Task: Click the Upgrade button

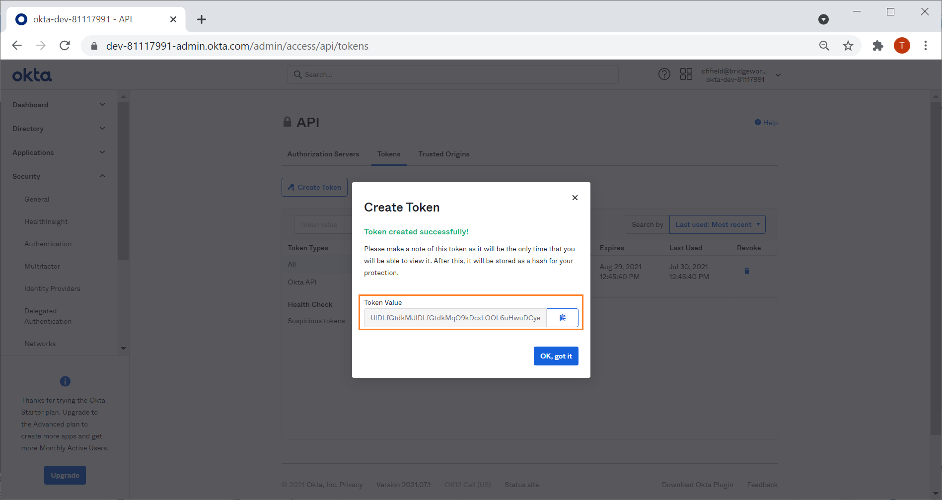Action: click(65, 475)
